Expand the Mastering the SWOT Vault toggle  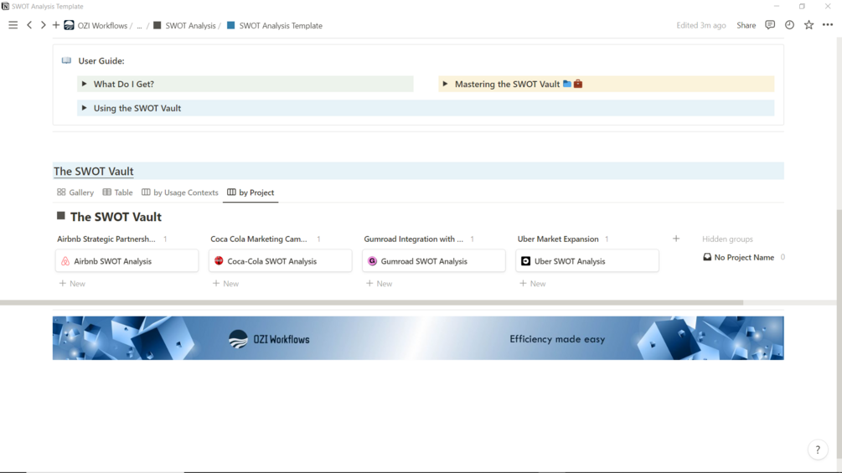coord(445,84)
